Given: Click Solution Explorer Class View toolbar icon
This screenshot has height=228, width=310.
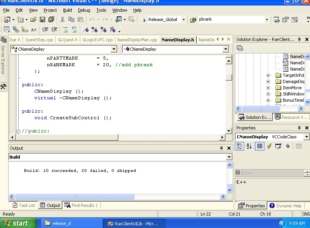Looking at the screenshot, I should 240,48.
